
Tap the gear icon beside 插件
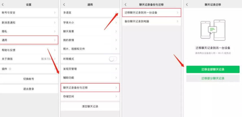[10, 69]
